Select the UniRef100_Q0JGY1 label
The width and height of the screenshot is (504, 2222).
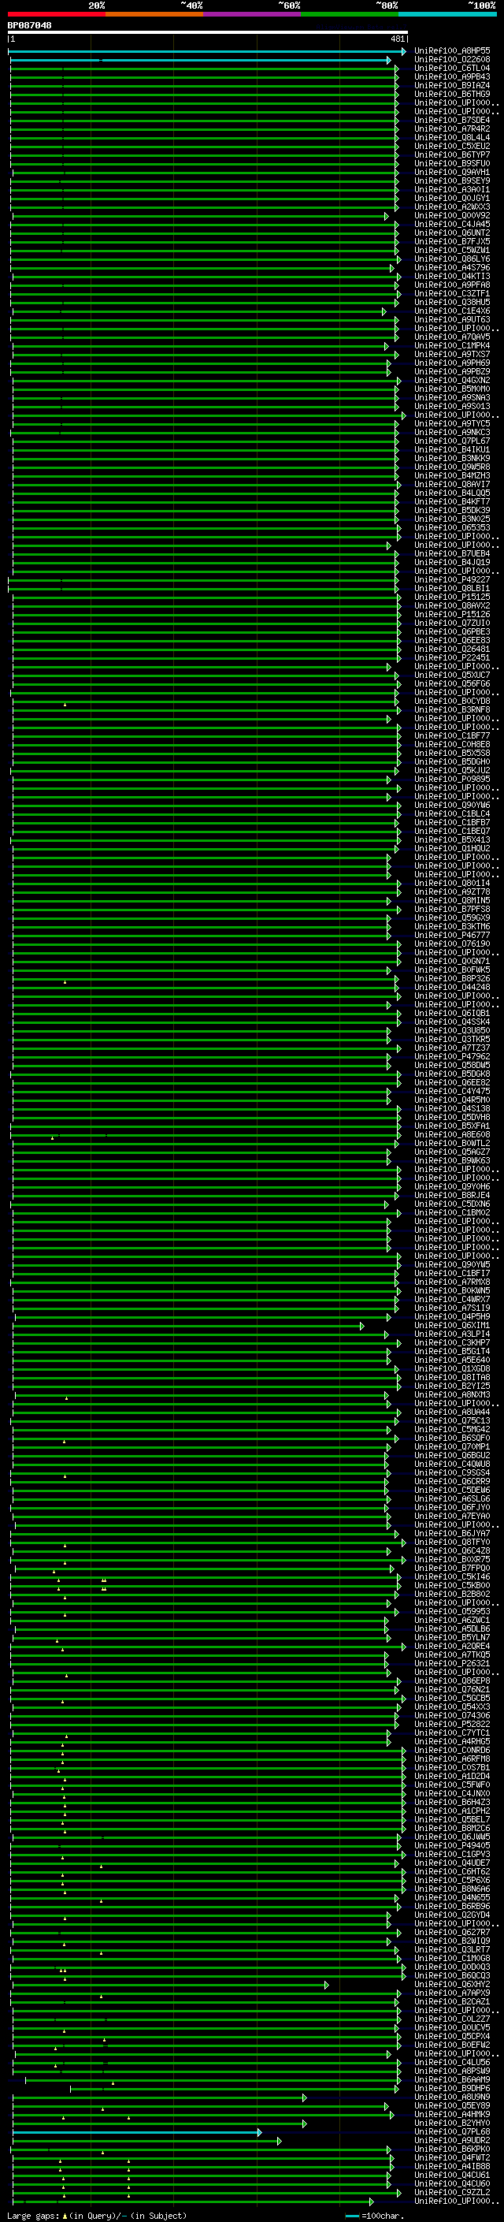click(452, 199)
